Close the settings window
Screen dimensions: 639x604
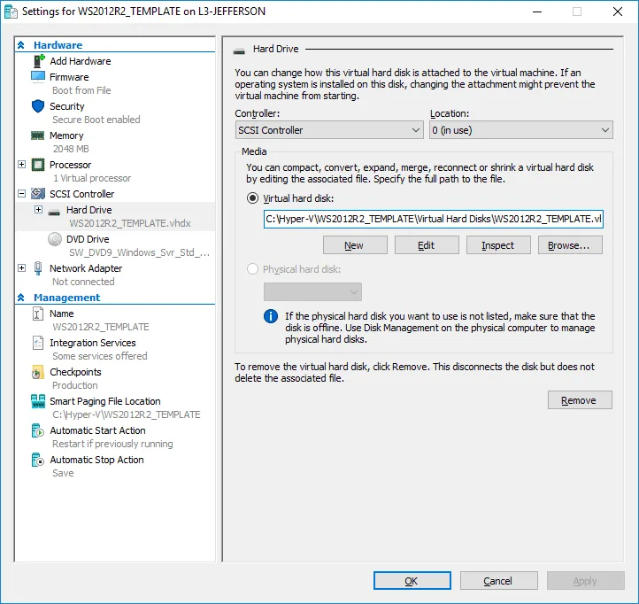point(618,12)
